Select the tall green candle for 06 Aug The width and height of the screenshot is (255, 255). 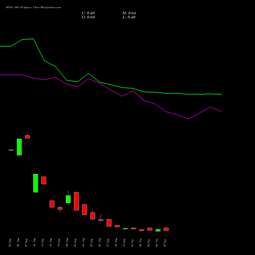[19, 147]
